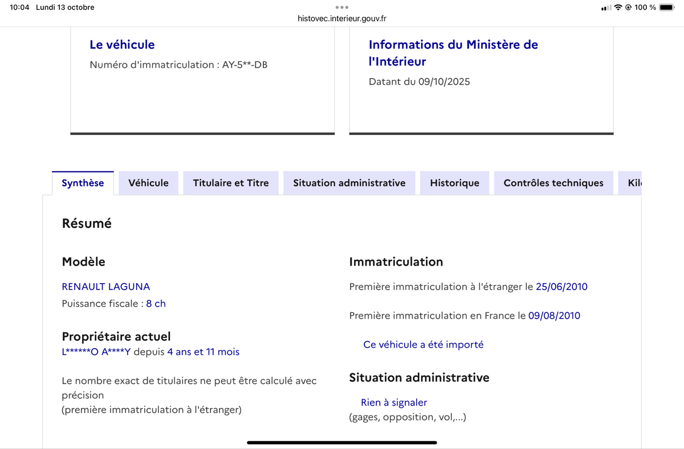Tap the Le véhicule heading
Viewport: 684px width, 449px height.
pyautogui.click(x=122, y=44)
